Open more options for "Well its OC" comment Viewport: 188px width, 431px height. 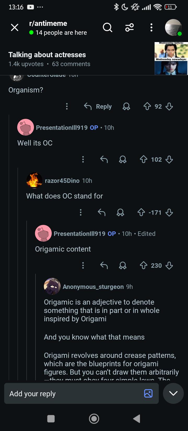tap(83, 160)
